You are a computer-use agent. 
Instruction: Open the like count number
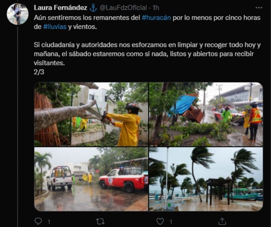pyautogui.click(x=171, y=222)
